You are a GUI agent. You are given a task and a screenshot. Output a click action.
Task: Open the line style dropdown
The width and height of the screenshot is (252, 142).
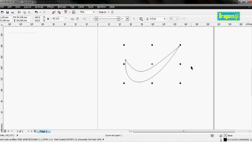click(118, 19)
